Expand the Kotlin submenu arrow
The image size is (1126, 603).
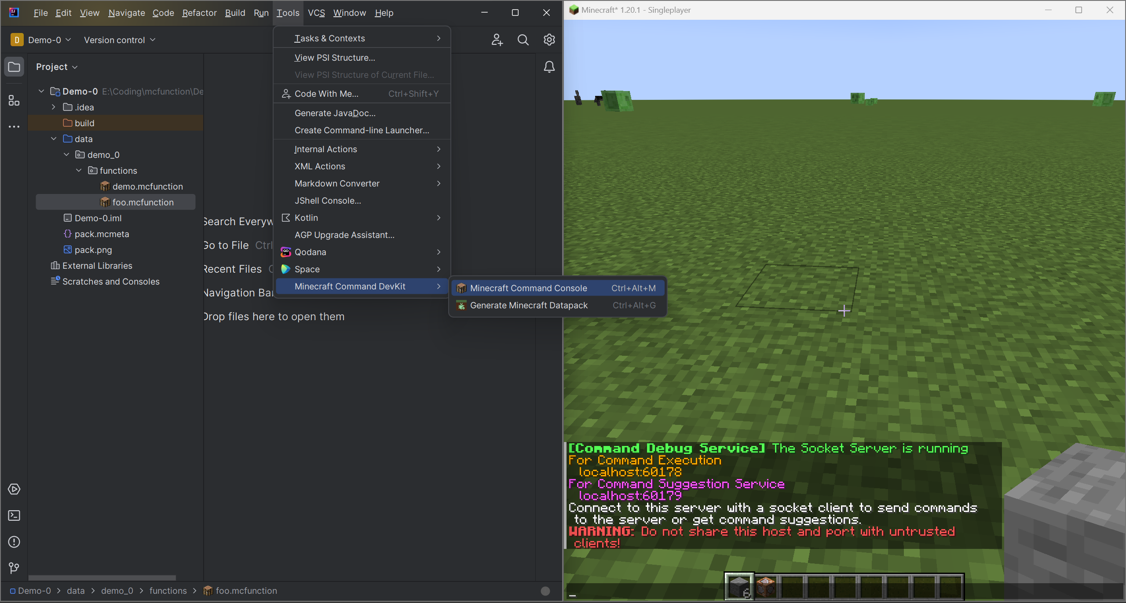point(439,217)
